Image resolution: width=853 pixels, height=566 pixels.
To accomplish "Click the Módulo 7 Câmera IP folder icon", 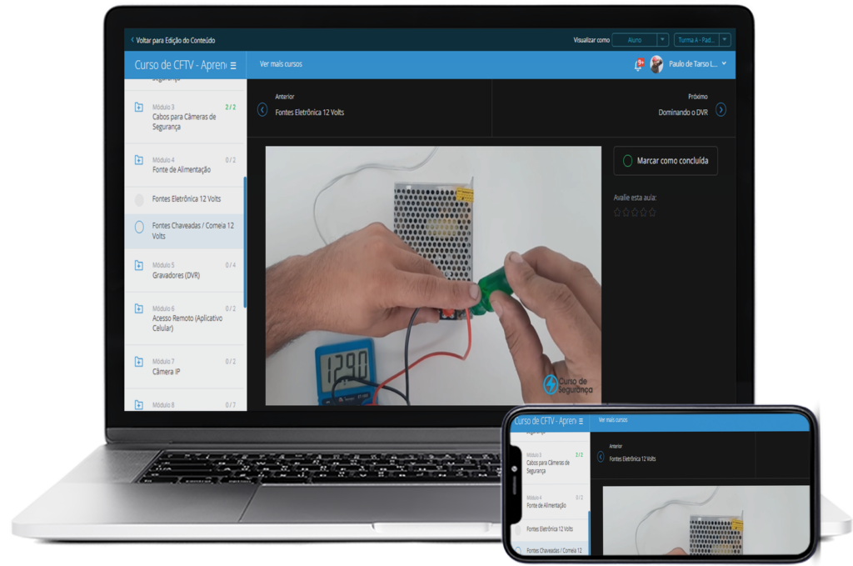I will point(139,362).
